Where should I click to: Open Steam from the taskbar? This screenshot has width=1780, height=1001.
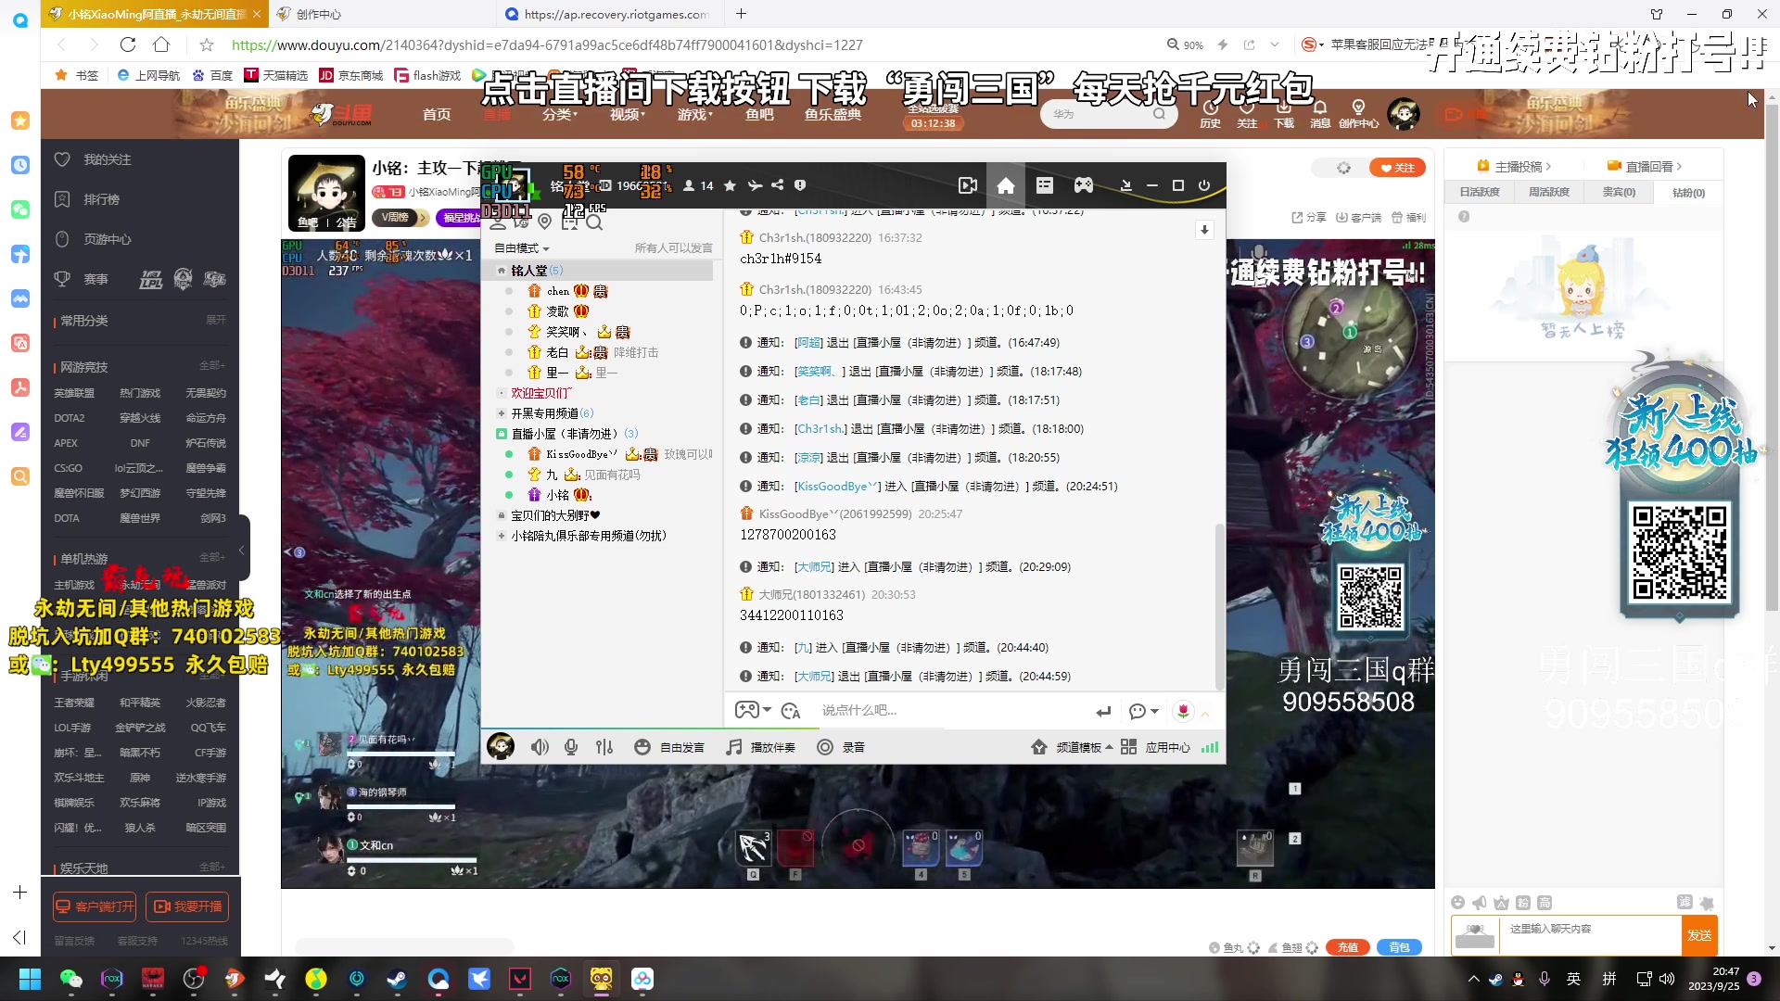point(397,979)
